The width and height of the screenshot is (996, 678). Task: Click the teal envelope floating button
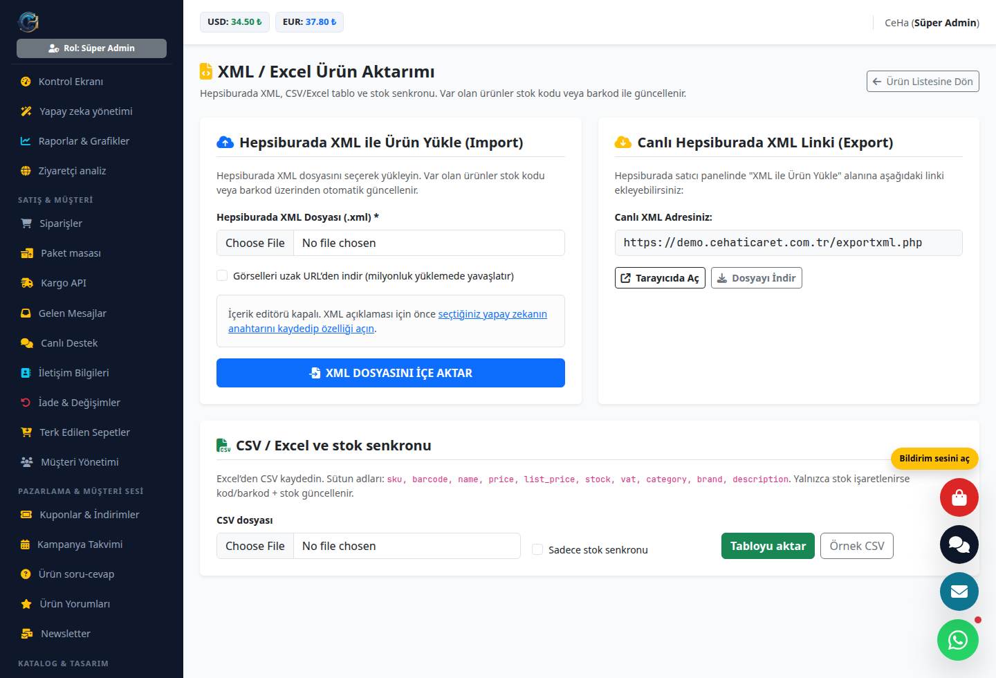pyautogui.click(x=959, y=592)
